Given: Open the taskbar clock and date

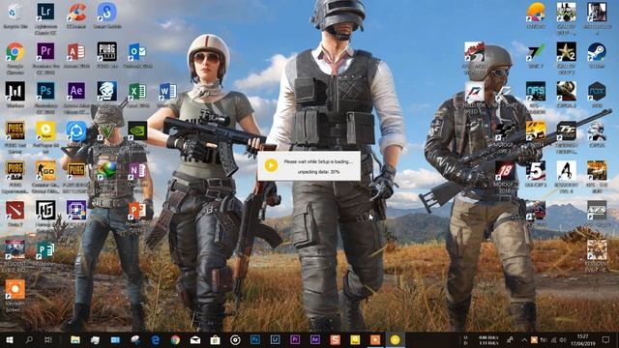Looking at the screenshot, I should (x=582, y=339).
